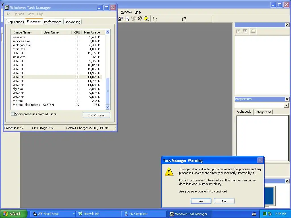Viewport: 291px width, 218px height.
Task: Open Task Manager View menu
Action: click(30, 14)
